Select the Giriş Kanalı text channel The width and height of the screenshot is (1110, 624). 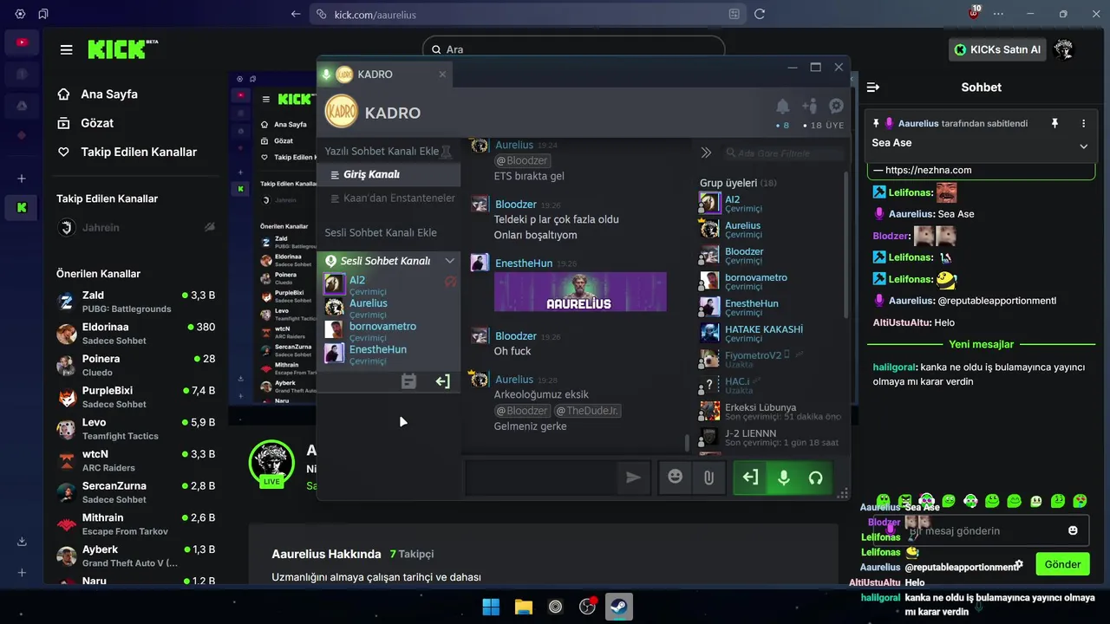pos(388,174)
